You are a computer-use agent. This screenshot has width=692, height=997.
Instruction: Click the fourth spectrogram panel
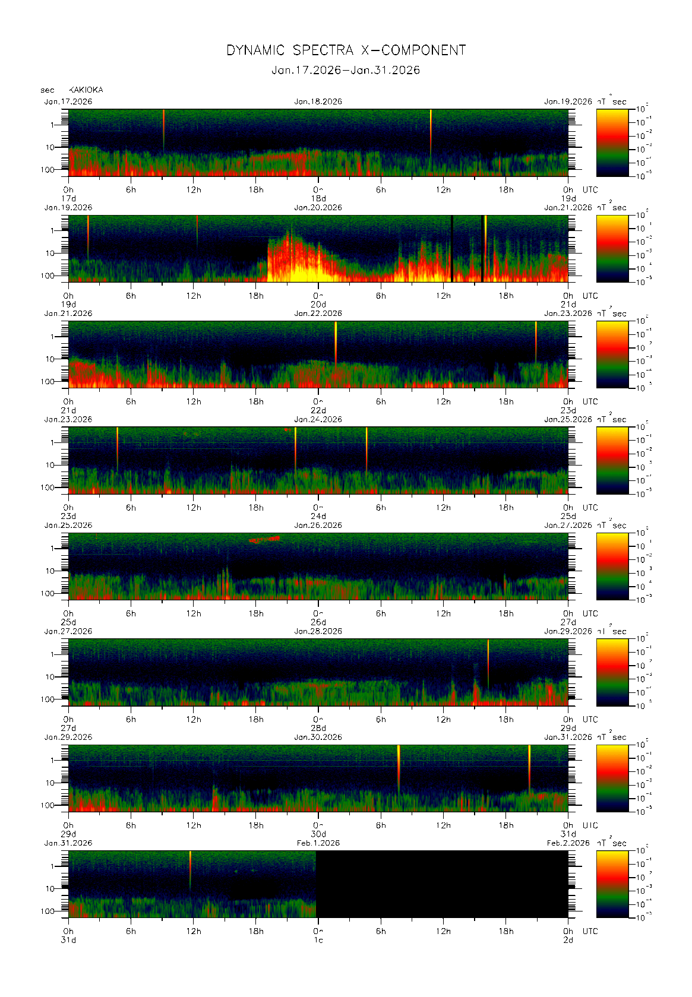click(318, 460)
